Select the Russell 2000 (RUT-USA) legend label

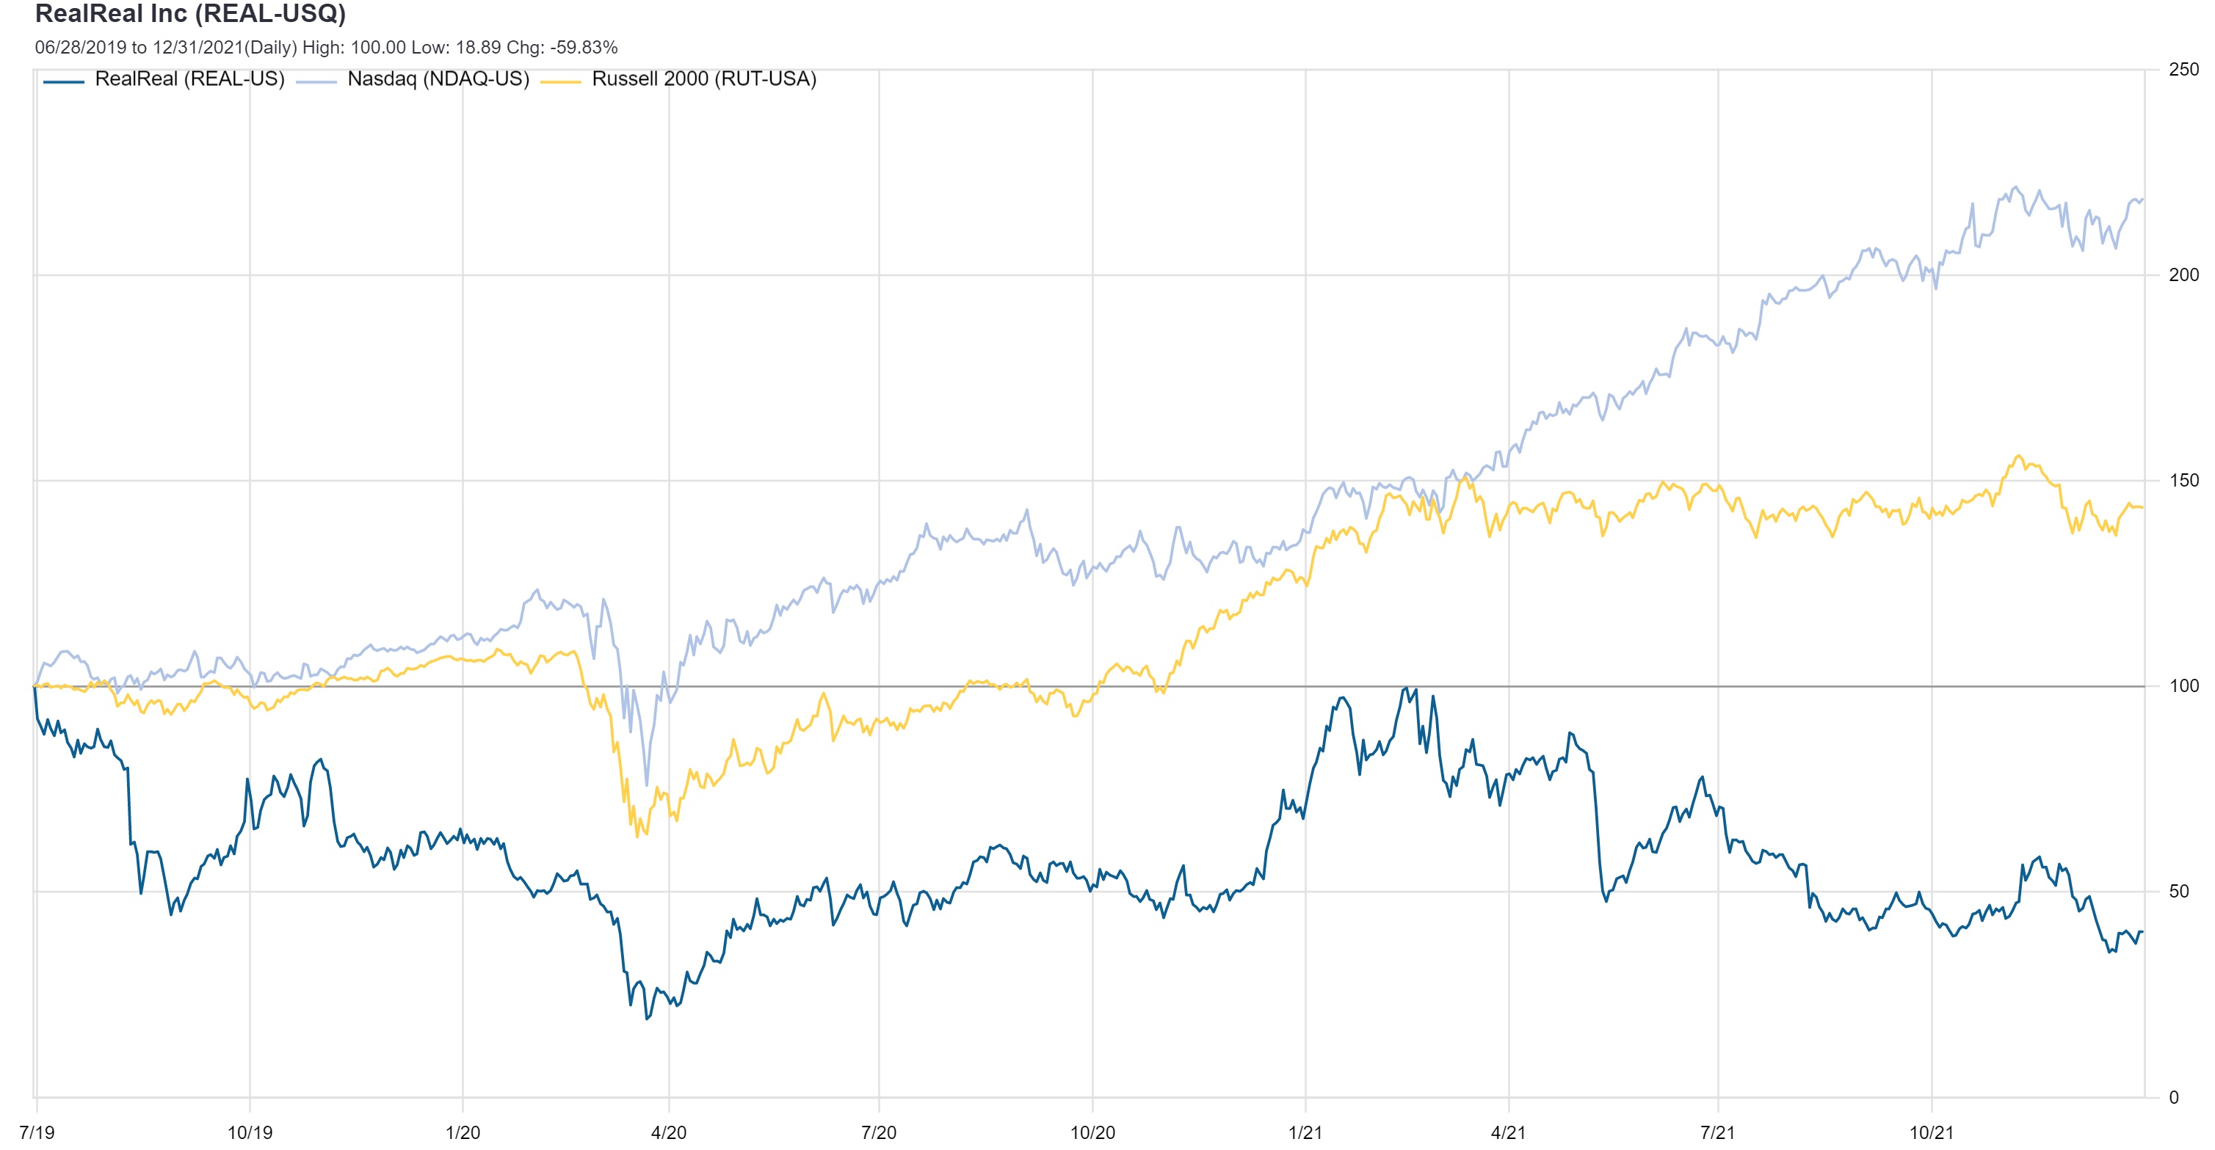tap(703, 79)
